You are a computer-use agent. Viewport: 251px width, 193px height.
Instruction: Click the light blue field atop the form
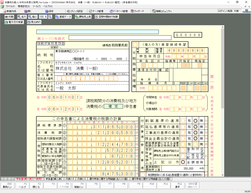coord(97,32)
